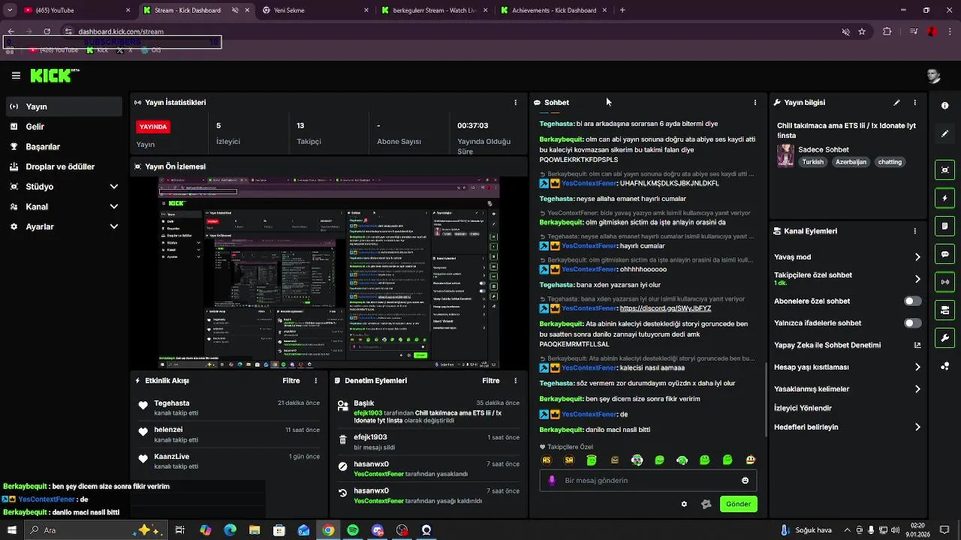Select Gelir in the left sidebar
The image size is (961, 540).
[64, 127]
